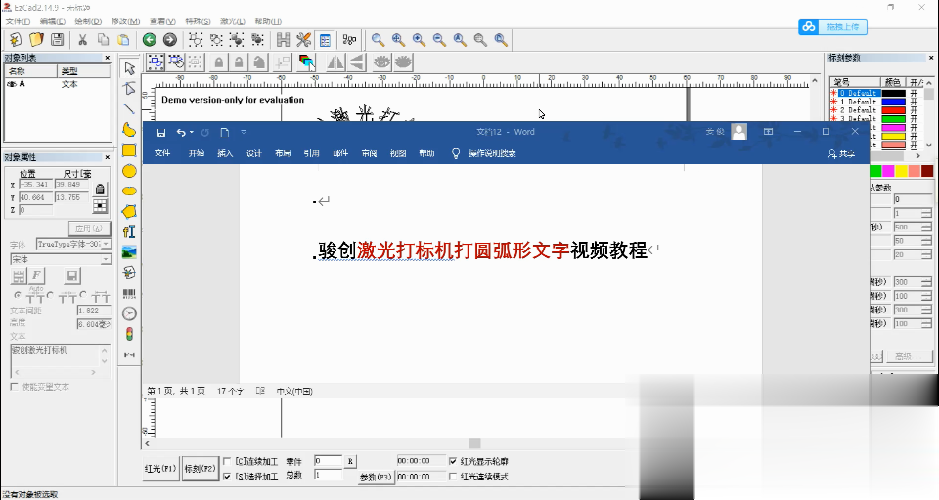Select the Polygon drawing tool
The image size is (939, 500).
coord(129,211)
